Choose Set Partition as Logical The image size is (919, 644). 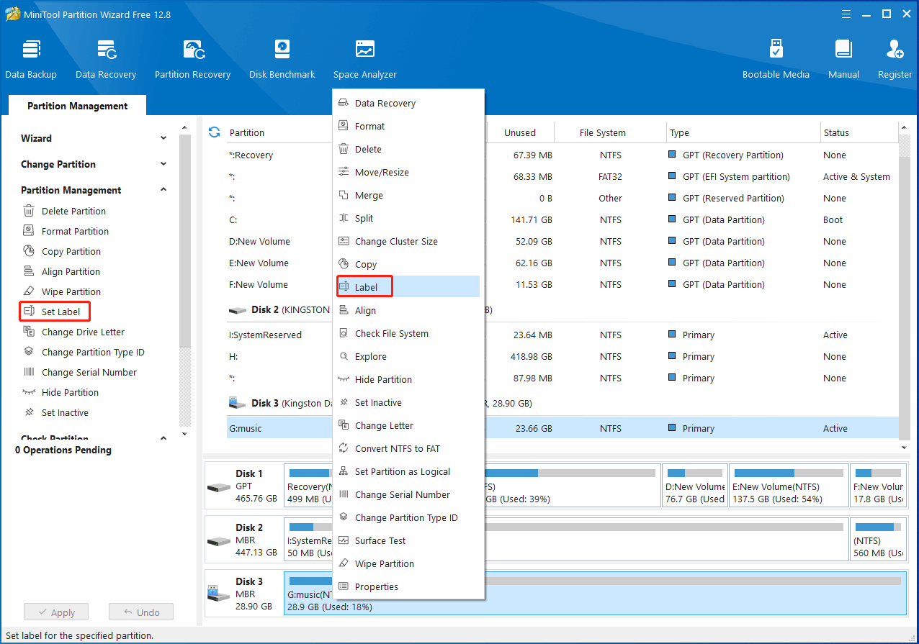408,471
